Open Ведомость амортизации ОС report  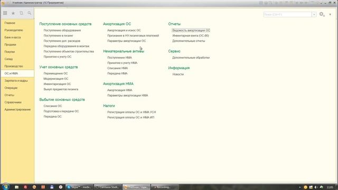(x=191, y=31)
